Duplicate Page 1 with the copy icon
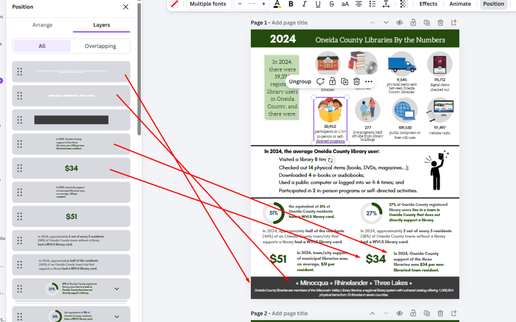The image size is (516, 322). point(426,22)
